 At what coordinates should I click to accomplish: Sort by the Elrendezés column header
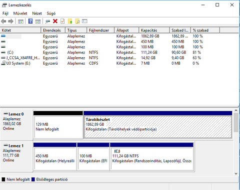tap(53, 30)
